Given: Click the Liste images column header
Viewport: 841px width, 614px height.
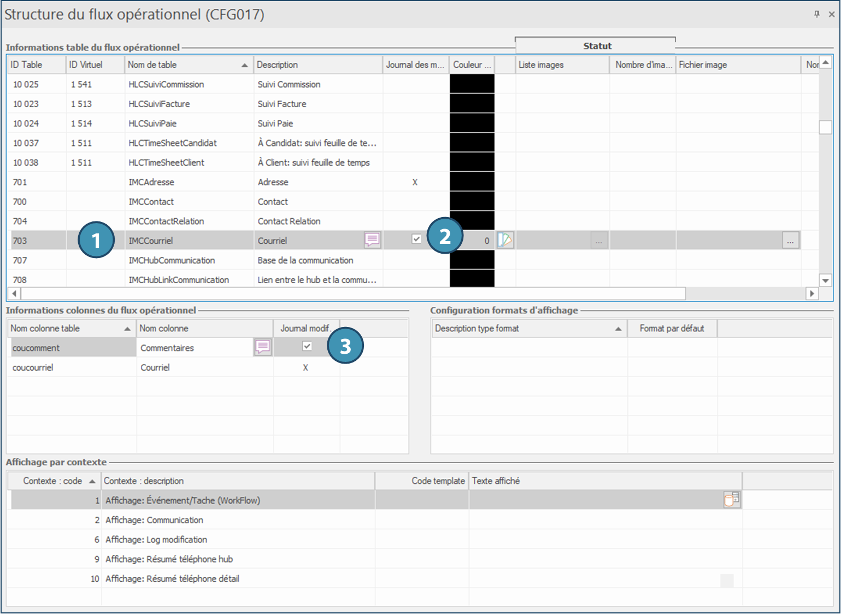Looking at the screenshot, I should pyautogui.click(x=562, y=65).
